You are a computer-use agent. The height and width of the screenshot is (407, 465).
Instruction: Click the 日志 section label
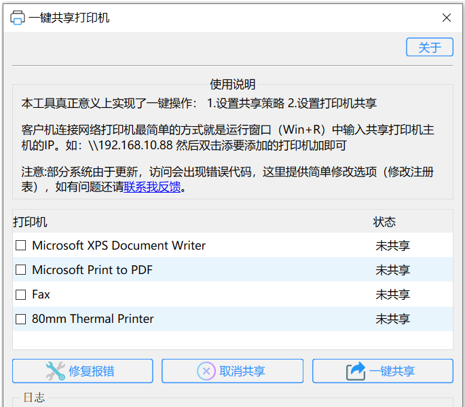[34, 398]
